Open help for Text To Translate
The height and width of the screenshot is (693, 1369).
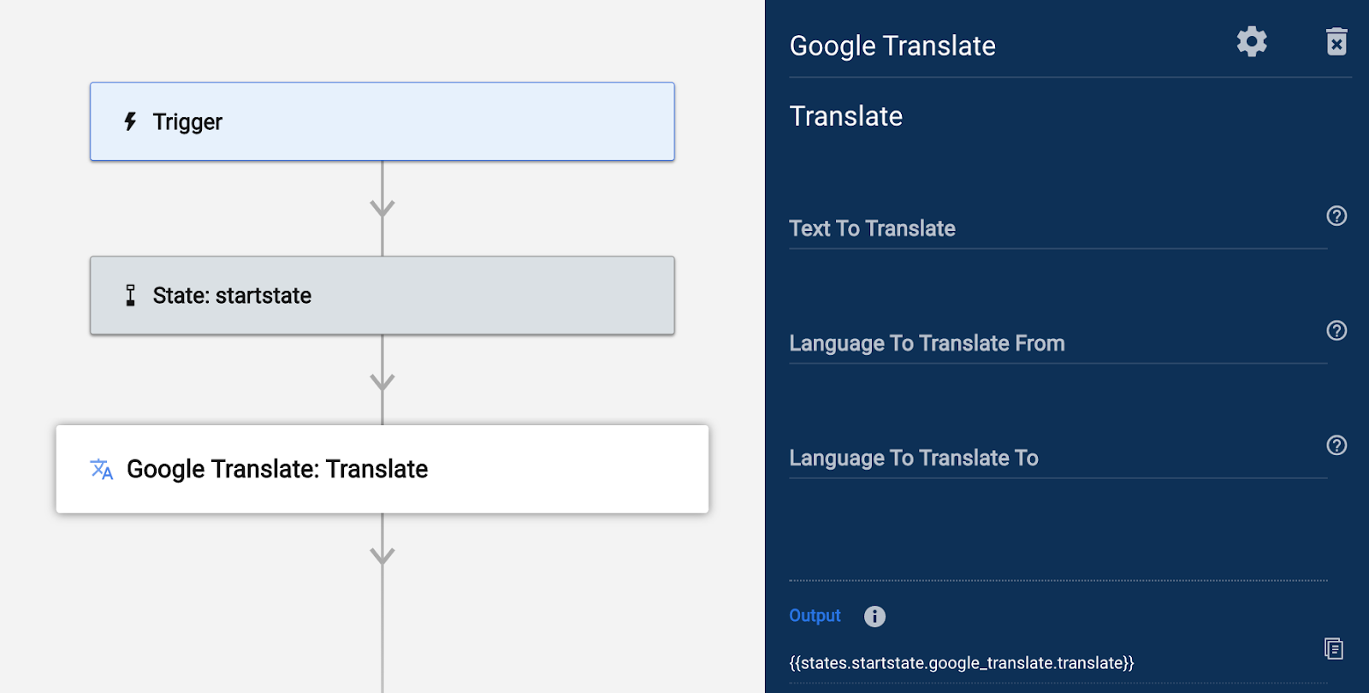point(1336,216)
